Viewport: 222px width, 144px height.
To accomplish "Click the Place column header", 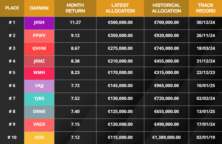I will [x=12, y=8].
